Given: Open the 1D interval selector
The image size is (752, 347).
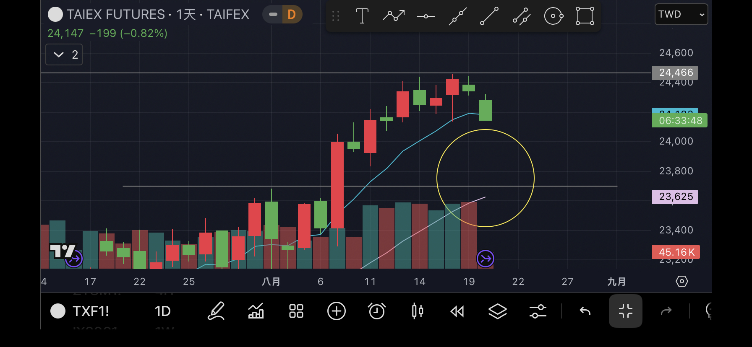Looking at the screenshot, I should (x=162, y=311).
